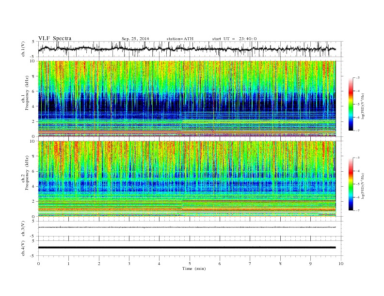Screen dimensions: 384x296
Task: Click the "4" kHz tick on ch.1 spectrogram
Action: point(33,106)
